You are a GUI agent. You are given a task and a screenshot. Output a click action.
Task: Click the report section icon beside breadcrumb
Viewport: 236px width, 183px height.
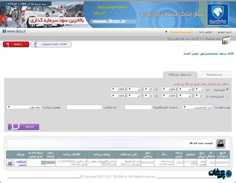point(226,41)
